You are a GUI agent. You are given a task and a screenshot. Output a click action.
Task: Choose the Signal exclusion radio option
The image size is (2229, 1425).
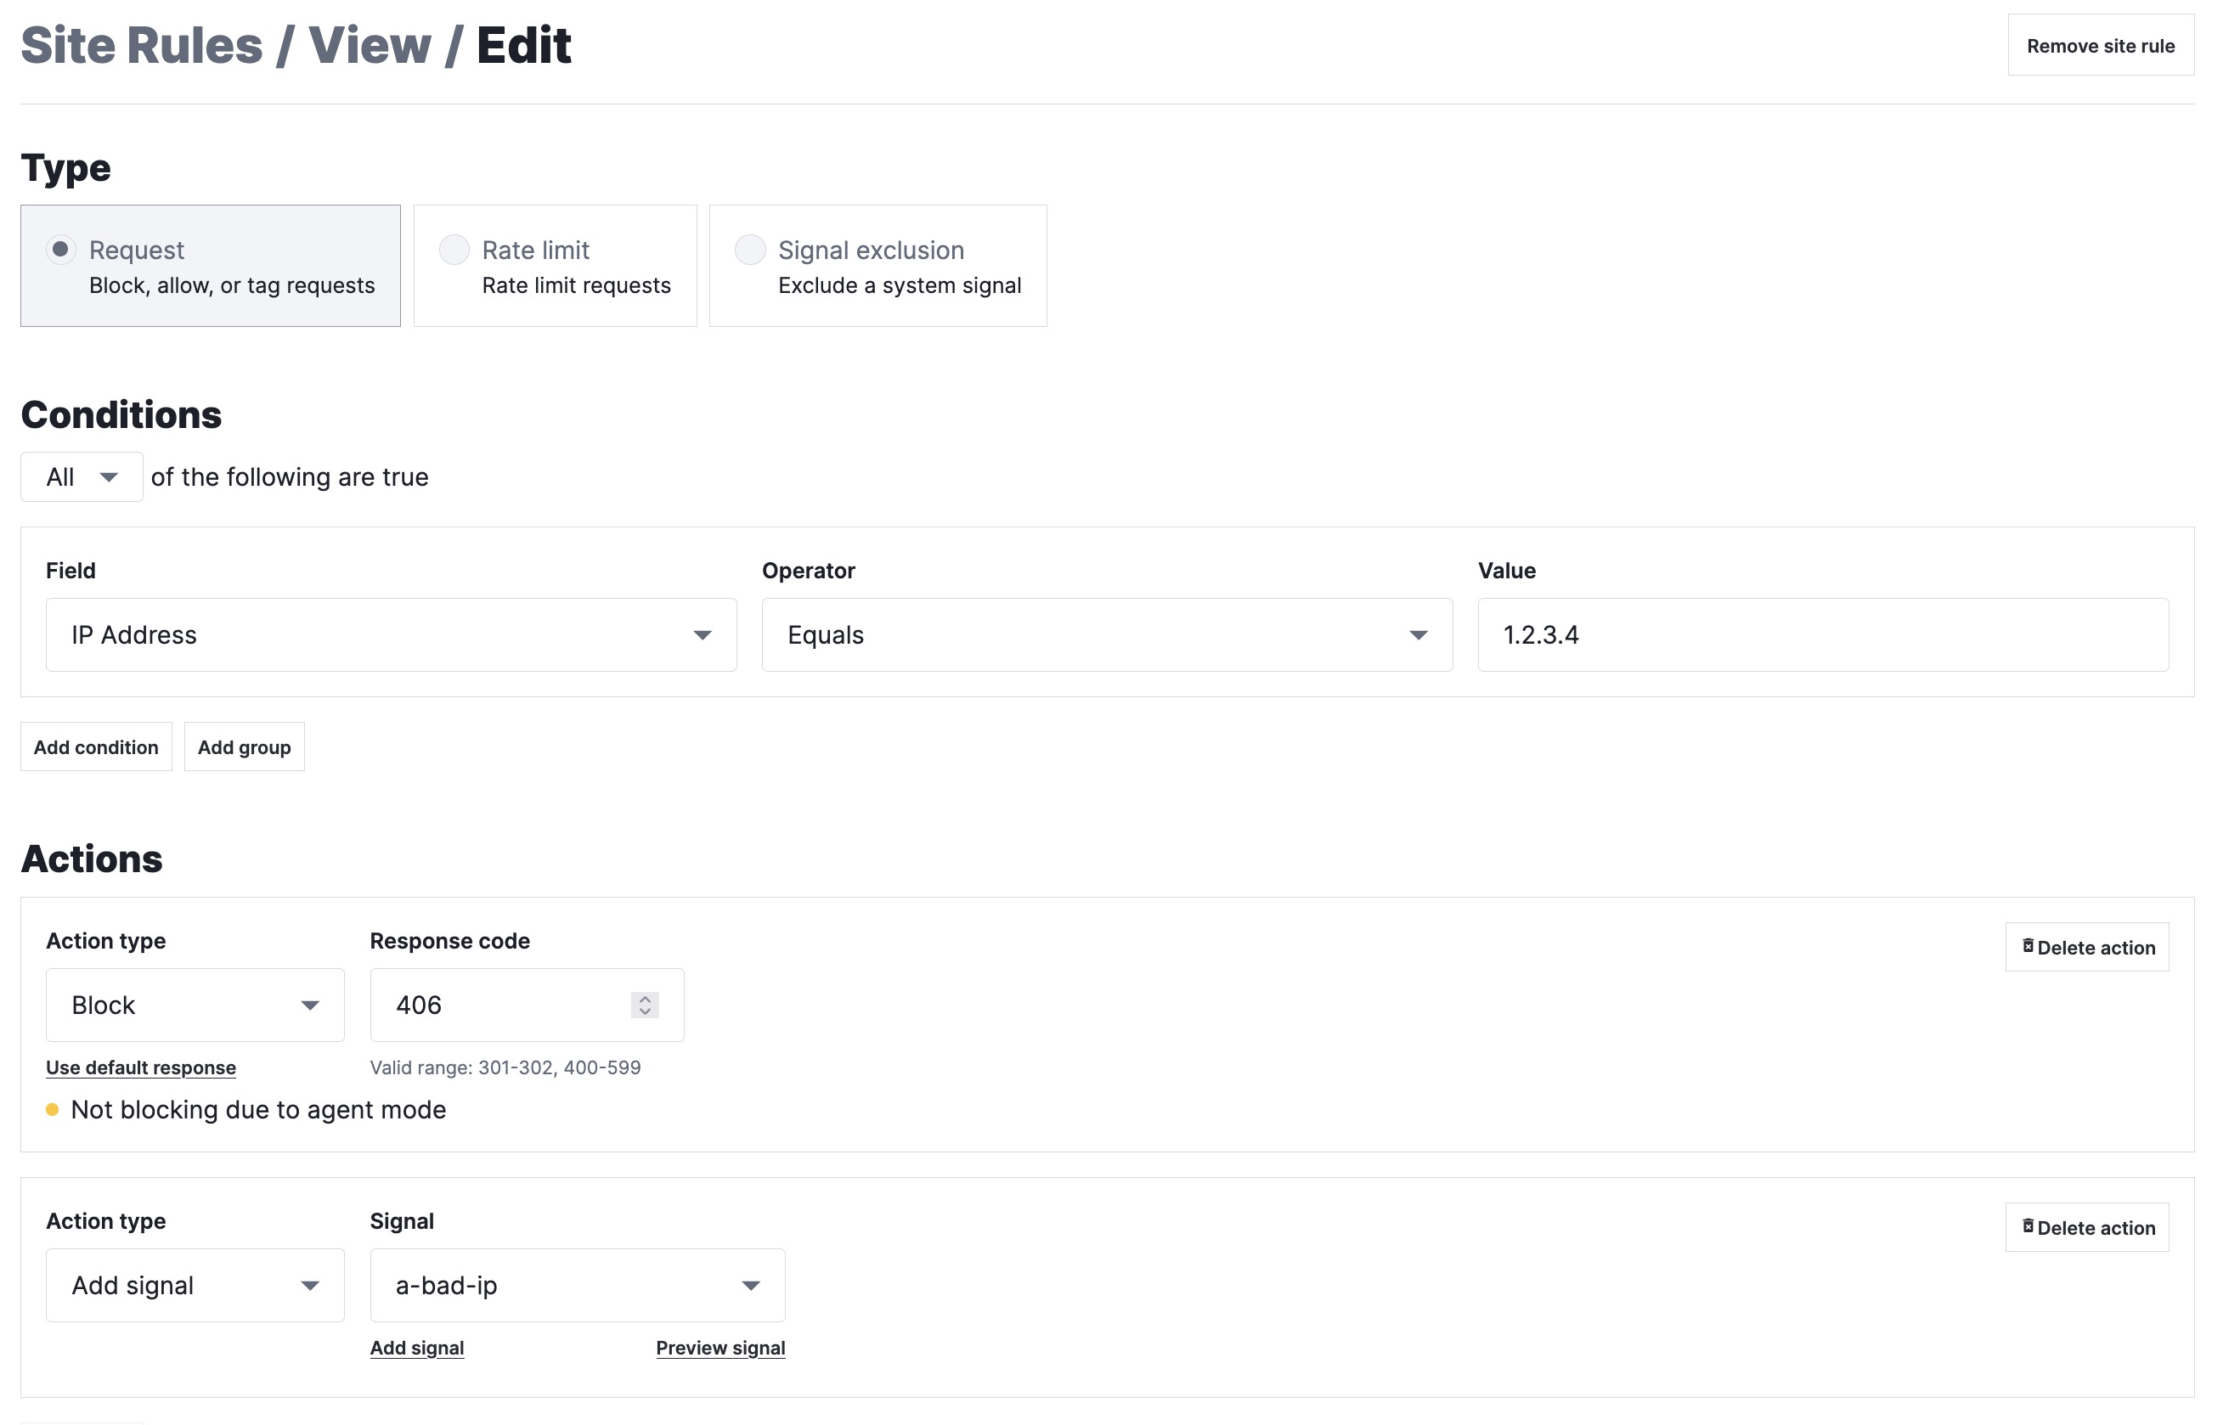(x=750, y=250)
